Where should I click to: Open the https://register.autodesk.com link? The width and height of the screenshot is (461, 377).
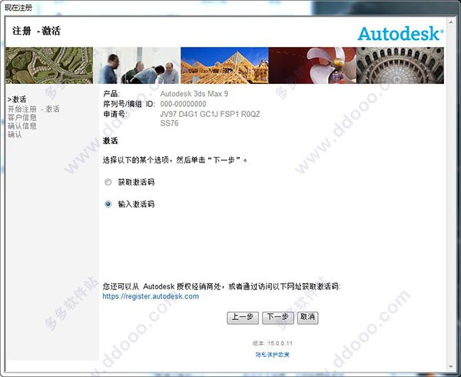pos(151,296)
